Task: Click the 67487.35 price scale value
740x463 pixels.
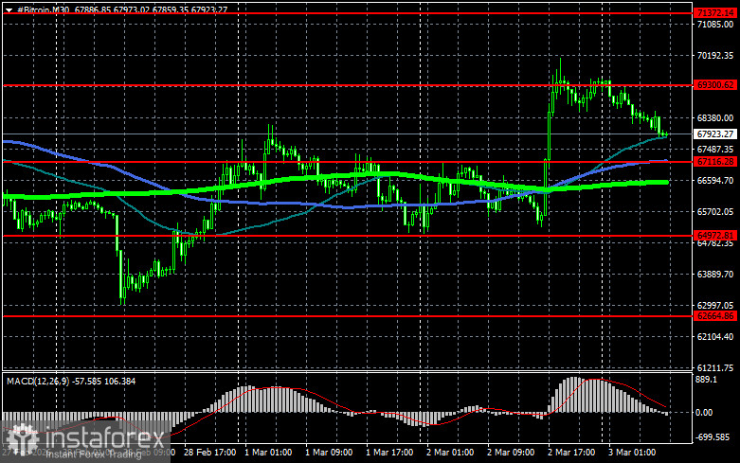Action: coord(715,149)
